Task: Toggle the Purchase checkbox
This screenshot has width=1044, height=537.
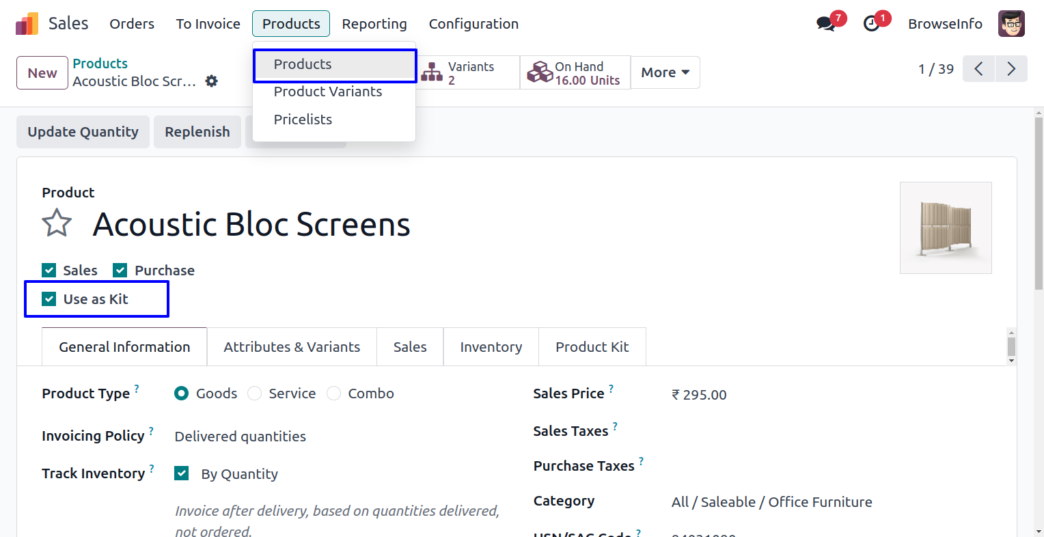Action: pos(120,271)
